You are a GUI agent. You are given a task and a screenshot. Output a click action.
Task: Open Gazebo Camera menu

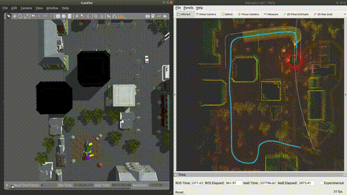(26, 8)
